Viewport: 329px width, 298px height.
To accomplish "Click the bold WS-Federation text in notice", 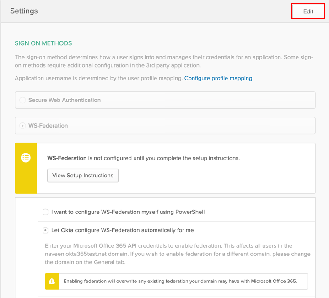I will tap(67, 158).
